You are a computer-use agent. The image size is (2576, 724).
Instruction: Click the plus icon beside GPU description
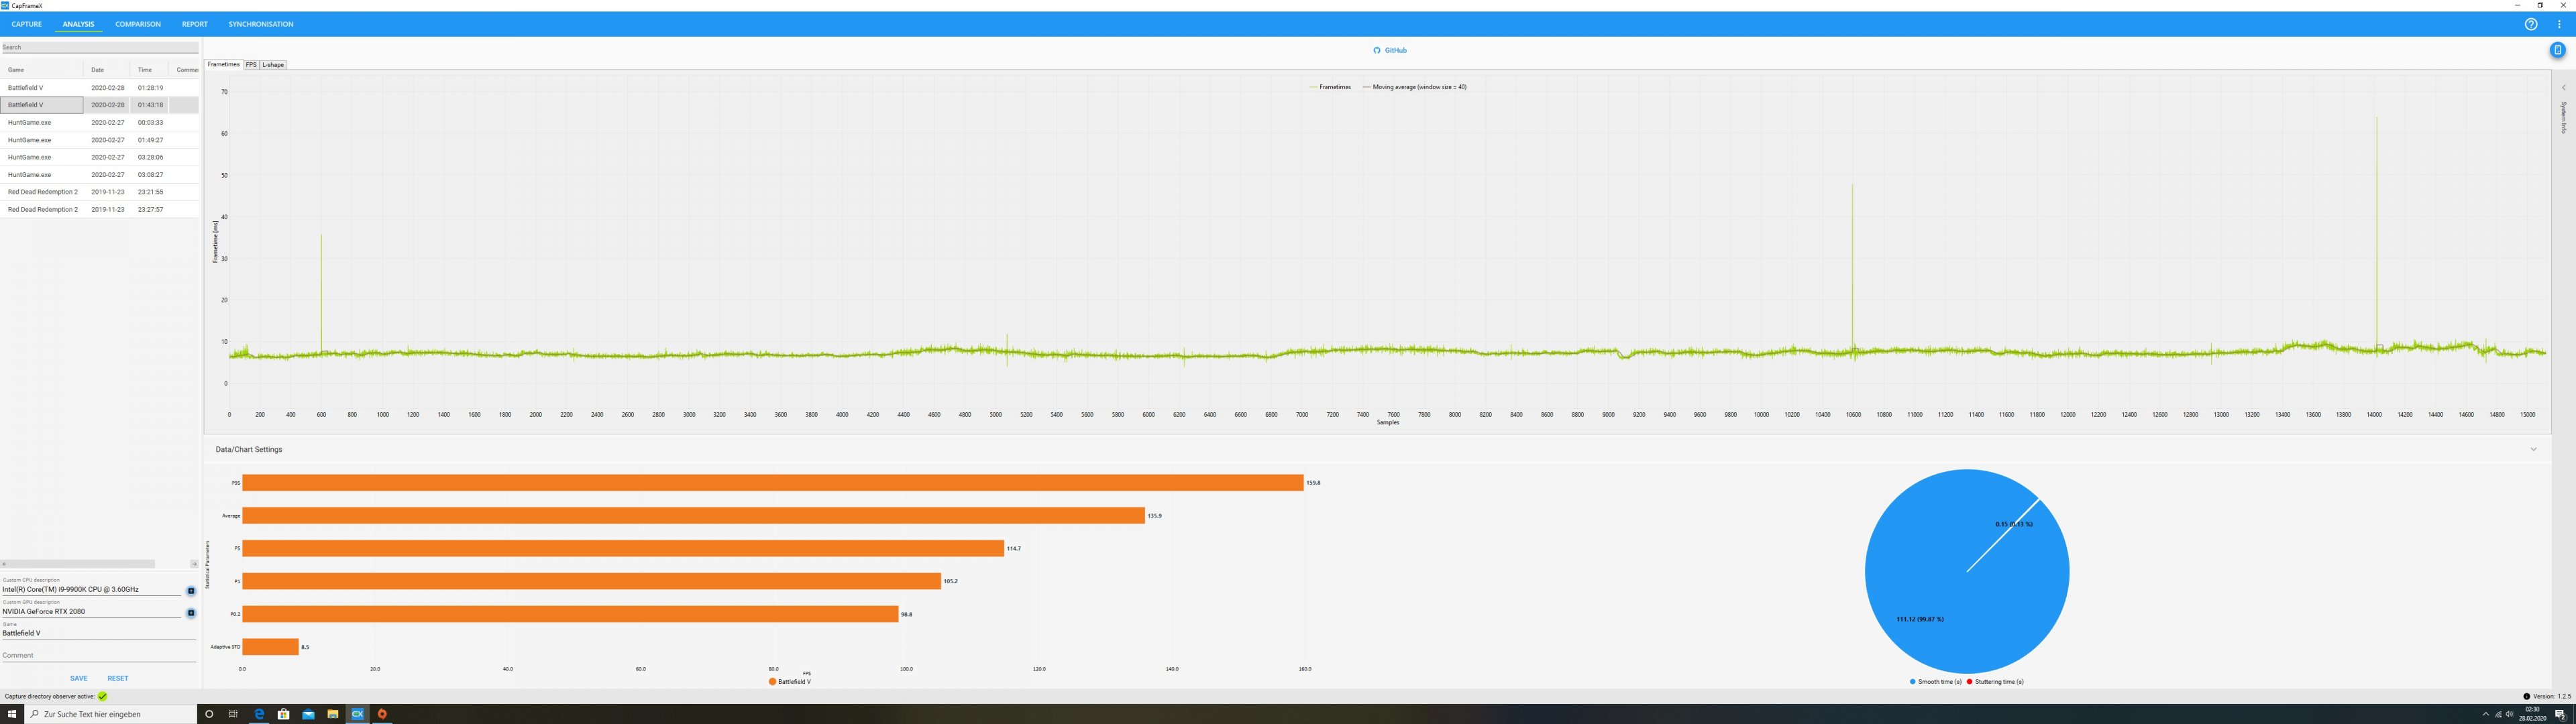(x=191, y=613)
